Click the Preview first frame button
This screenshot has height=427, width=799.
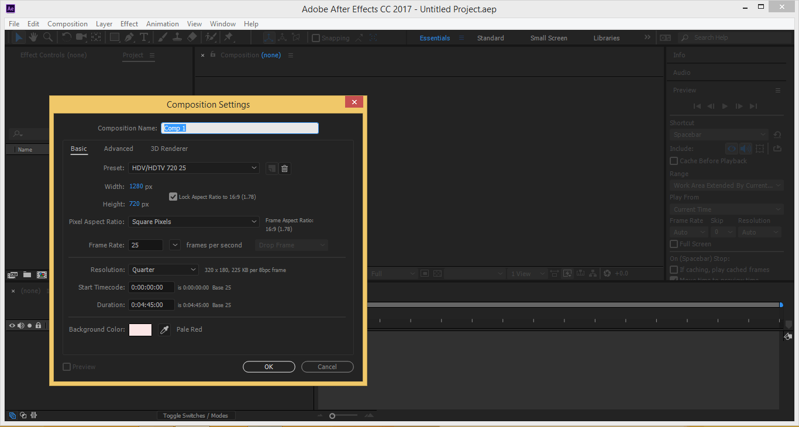[x=697, y=106]
